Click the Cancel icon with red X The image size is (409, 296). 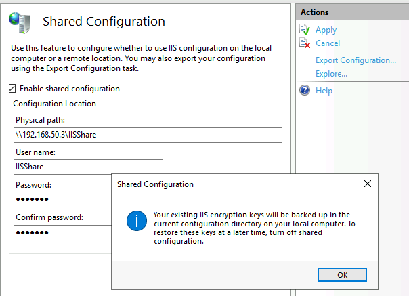pyautogui.click(x=305, y=43)
